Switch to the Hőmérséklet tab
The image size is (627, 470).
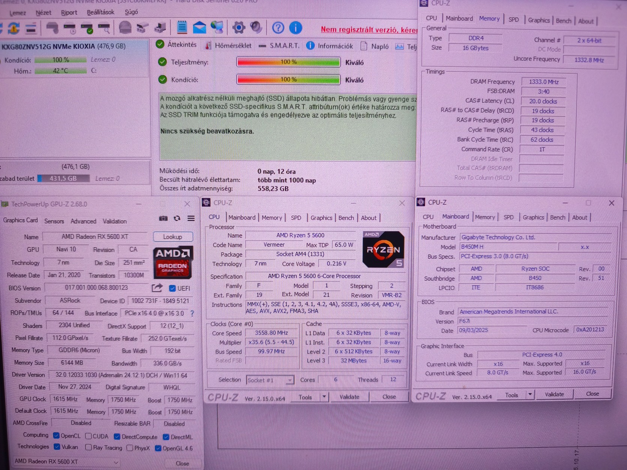tap(229, 46)
